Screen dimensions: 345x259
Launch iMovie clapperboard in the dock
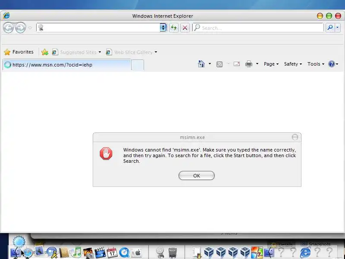pos(100,253)
